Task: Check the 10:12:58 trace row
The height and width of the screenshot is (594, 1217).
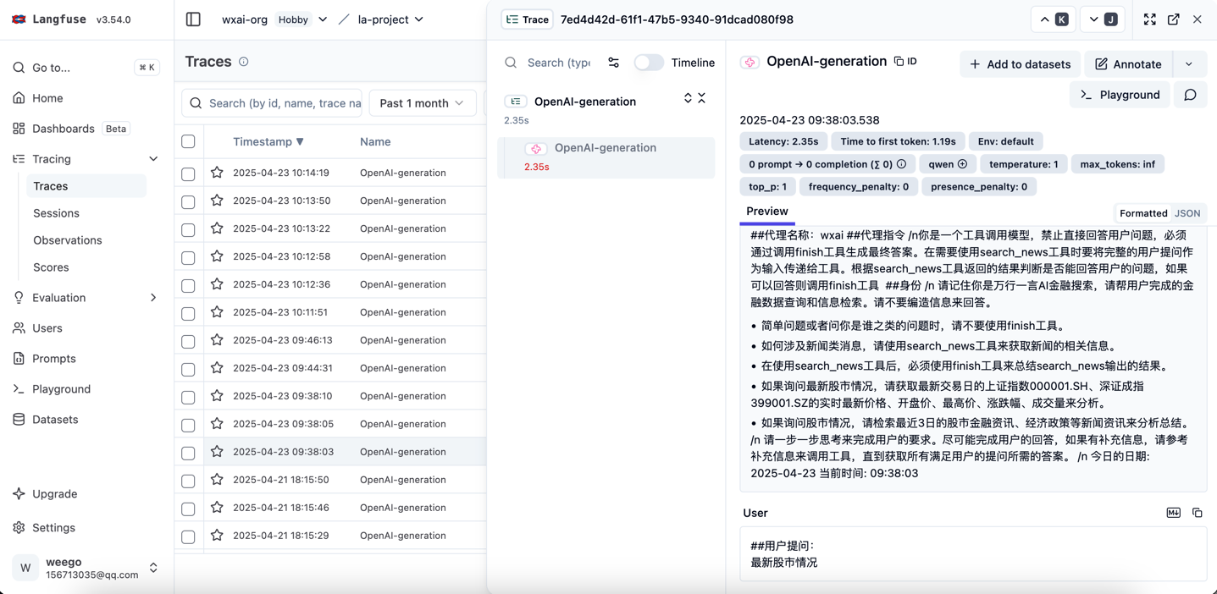Action: click(x=188, y=257)
